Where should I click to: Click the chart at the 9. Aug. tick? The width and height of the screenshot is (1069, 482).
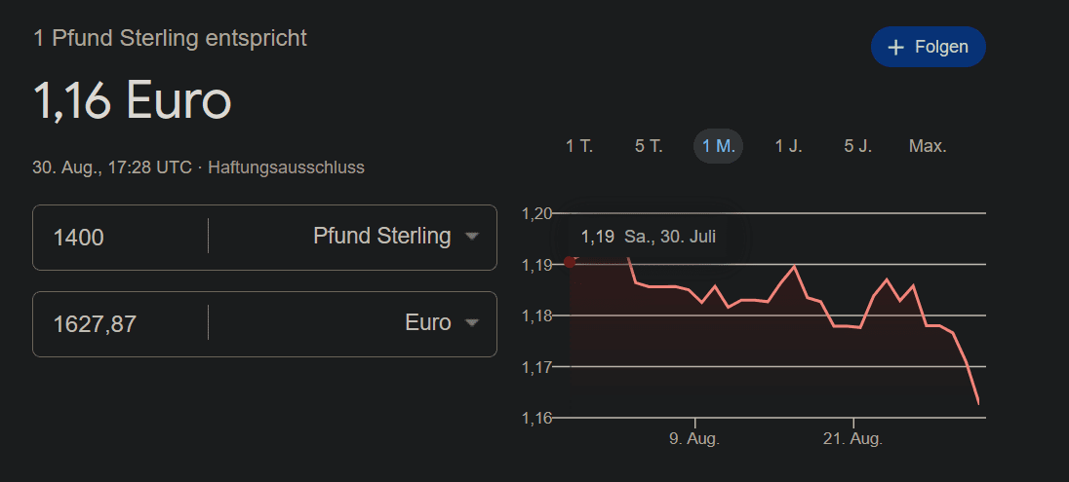click(694, 422)
